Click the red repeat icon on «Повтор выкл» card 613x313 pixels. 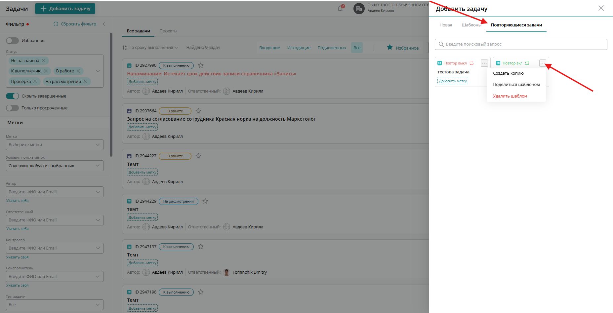[472, 63]
